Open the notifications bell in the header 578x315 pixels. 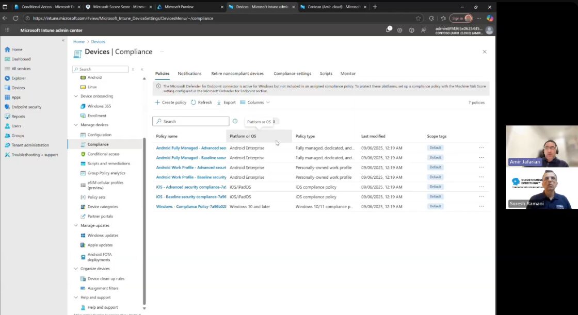pos(388,30)
